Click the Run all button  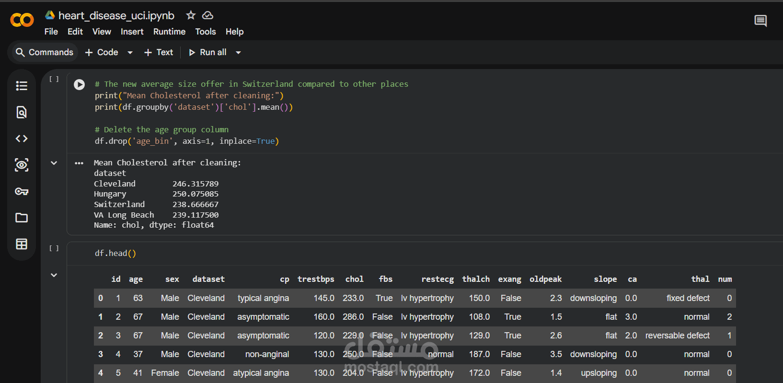tap(207, 52)
